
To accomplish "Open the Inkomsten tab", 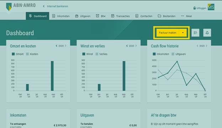I will coord(61,16).
